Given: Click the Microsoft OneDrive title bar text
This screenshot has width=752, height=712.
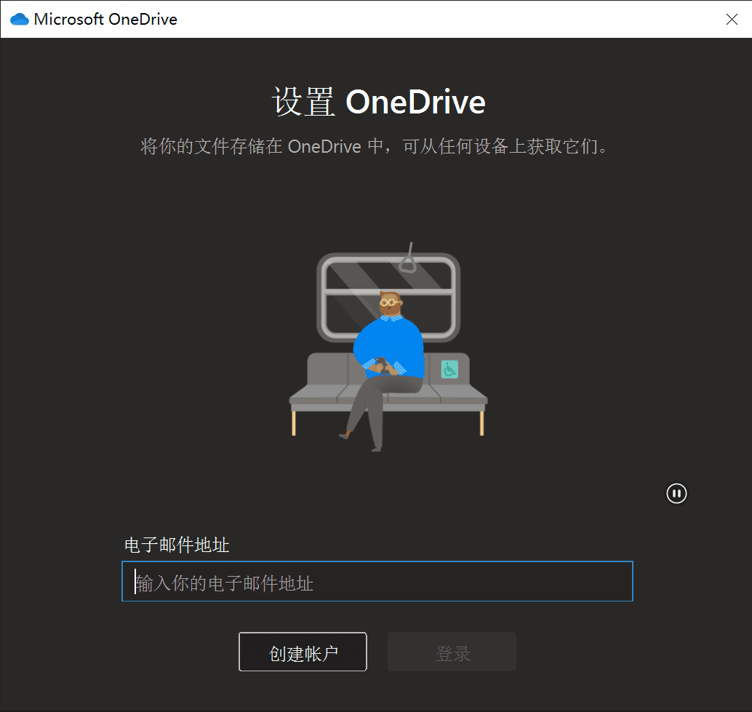Looking at the screenshot, I should click(105, 20).
